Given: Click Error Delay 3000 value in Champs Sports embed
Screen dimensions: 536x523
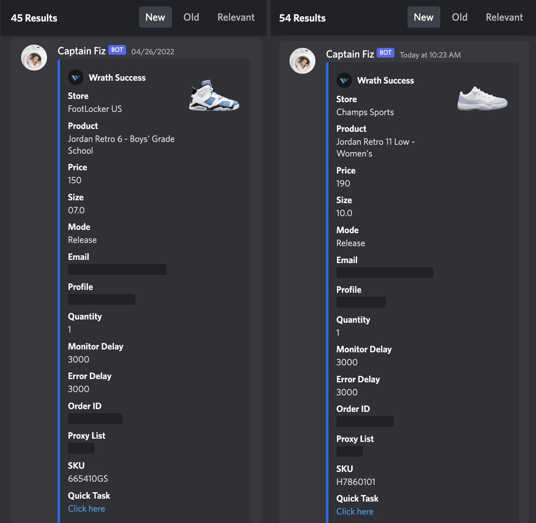Looking at the screenshot, I should point(347,392).
